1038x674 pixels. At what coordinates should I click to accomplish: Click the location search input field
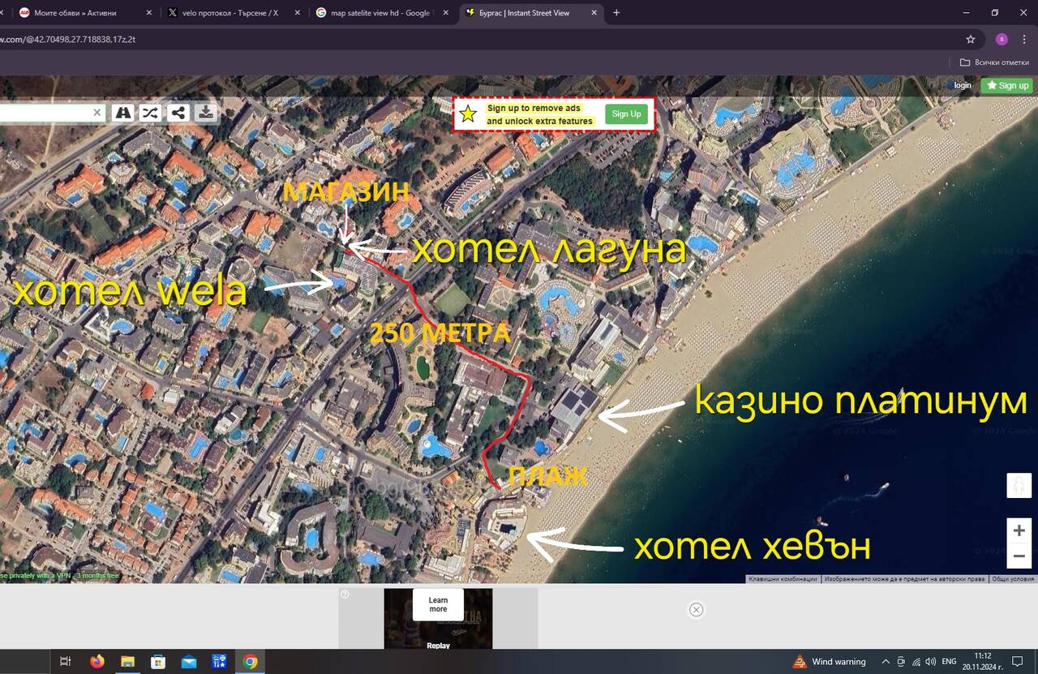pyautogui.click(x=45, y=113)
